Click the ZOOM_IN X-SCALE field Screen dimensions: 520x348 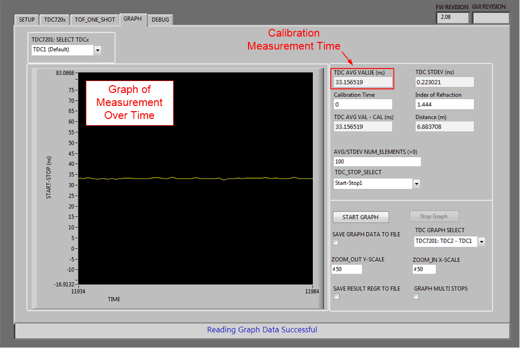(x=424, y=269)
